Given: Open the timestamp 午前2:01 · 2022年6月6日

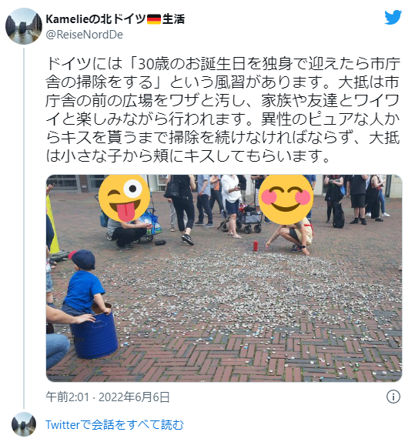Looking at the screenshot, I should click(108, 397).
